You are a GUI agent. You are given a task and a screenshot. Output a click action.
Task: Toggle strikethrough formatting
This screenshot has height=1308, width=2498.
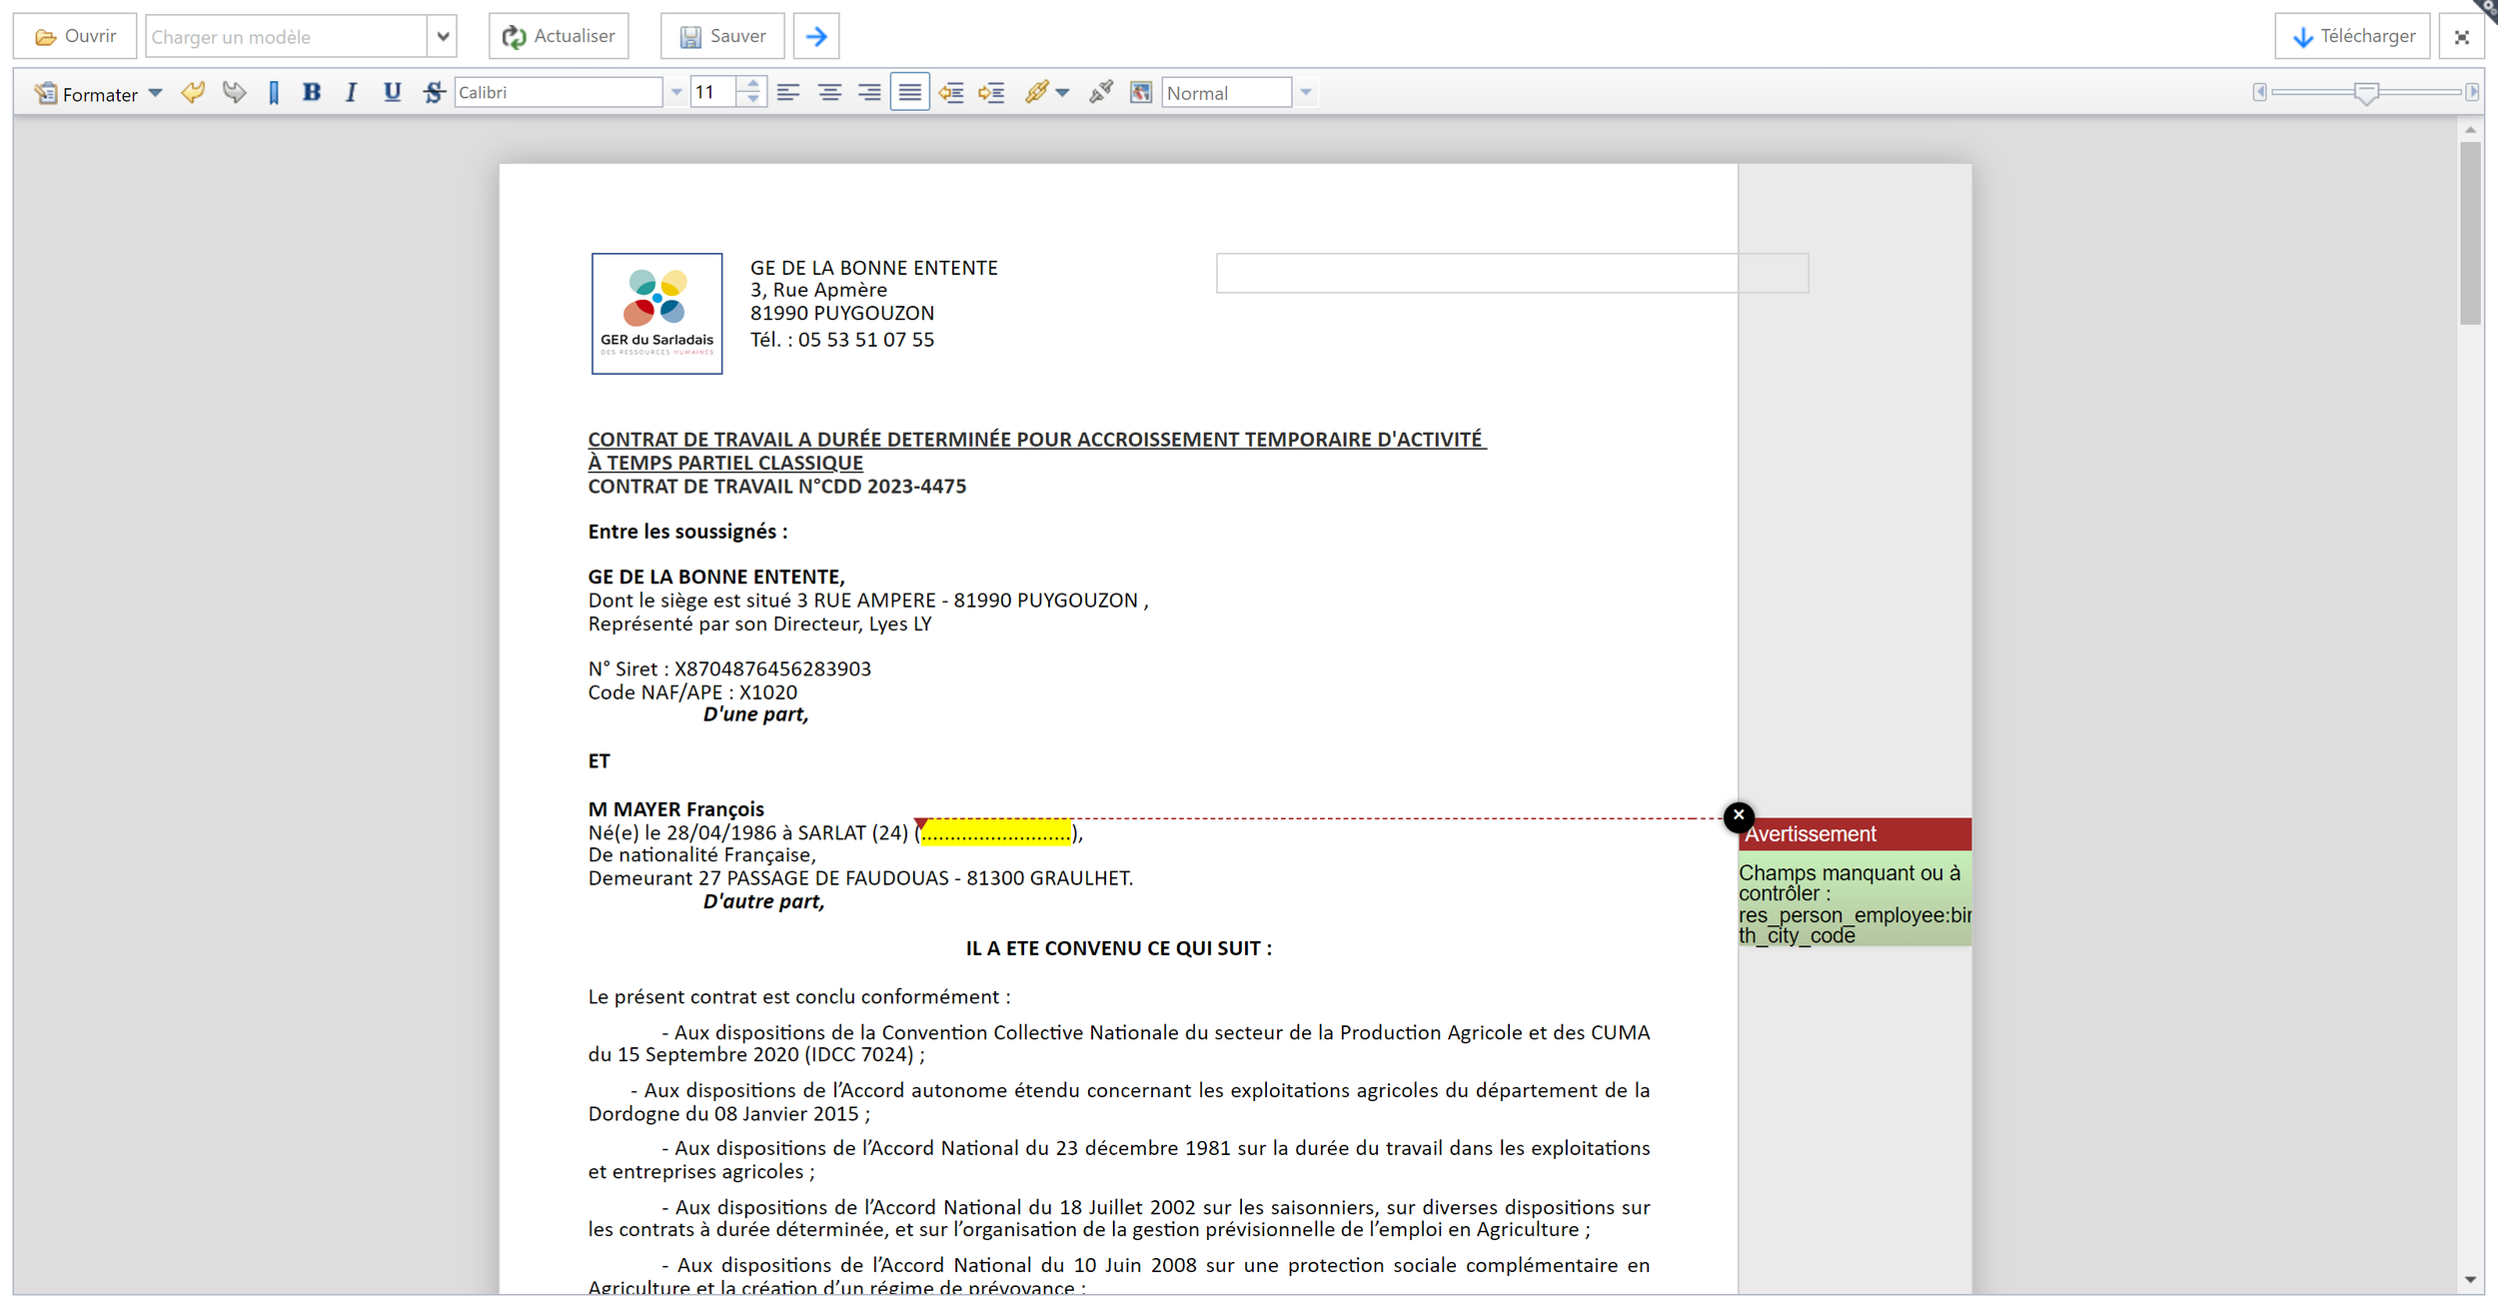coord(433,92)
